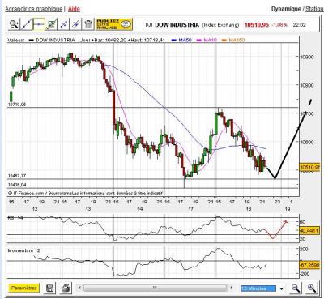Switch to Statique chart mode
Screen dimensions: 324x299
click(314, 9)
